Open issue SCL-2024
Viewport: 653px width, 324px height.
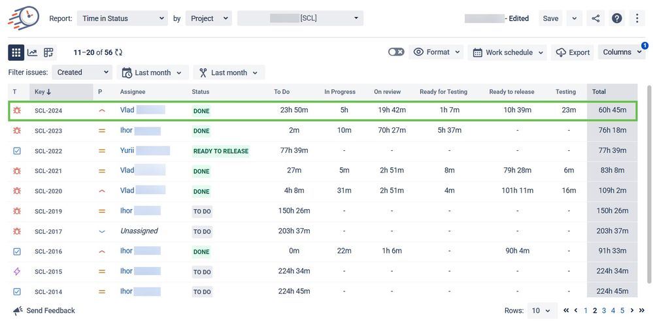click(48, 110)
